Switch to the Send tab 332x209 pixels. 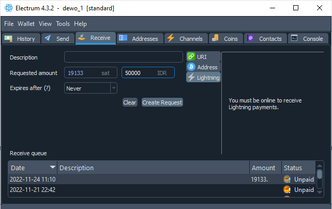[58, 38]
